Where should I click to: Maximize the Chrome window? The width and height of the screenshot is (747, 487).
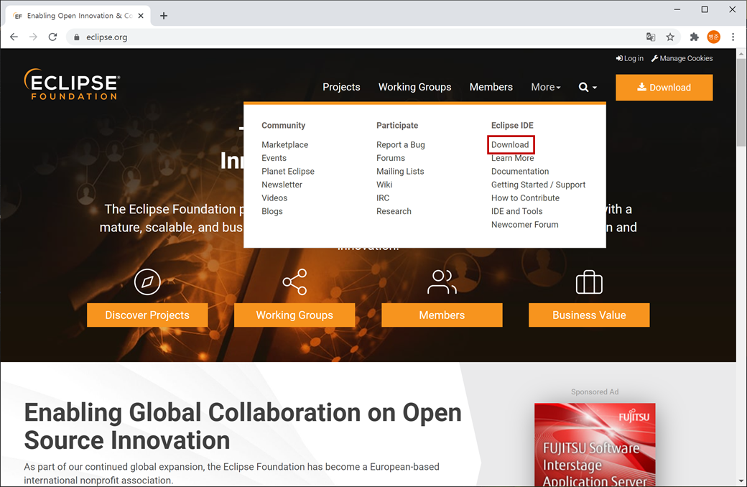click(705, 9)
